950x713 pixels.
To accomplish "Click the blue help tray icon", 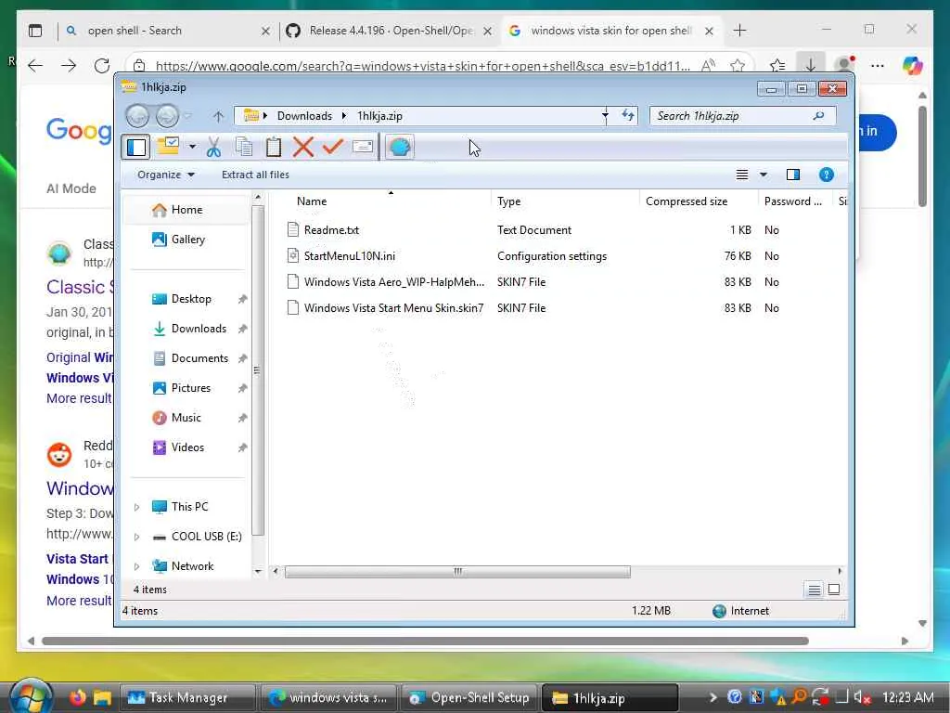I will point(735,697).
